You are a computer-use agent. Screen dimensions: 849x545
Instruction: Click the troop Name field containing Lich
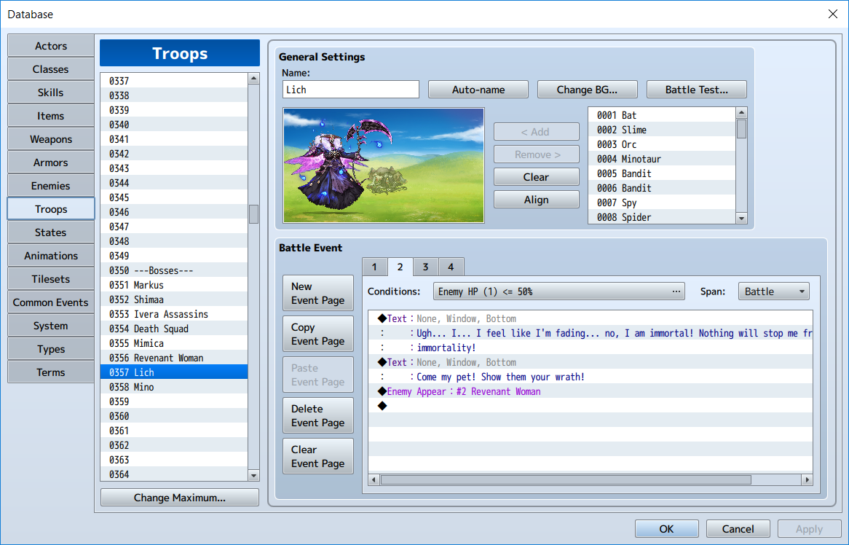pos(351,90)
